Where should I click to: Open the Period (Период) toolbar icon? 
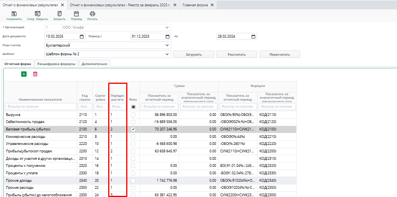[x=76, y=14]
